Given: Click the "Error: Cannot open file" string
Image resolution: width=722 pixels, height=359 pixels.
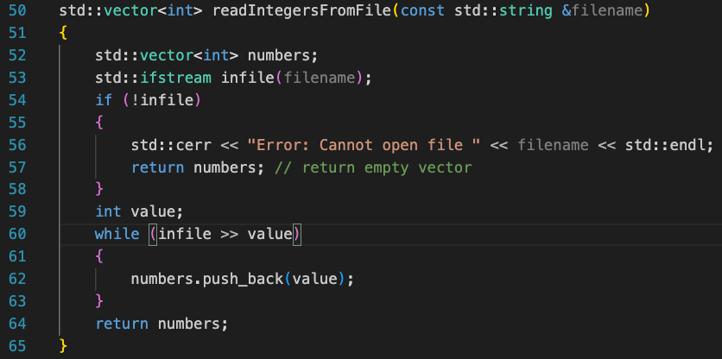Looking at the screenshot, I should click(363, 145).
